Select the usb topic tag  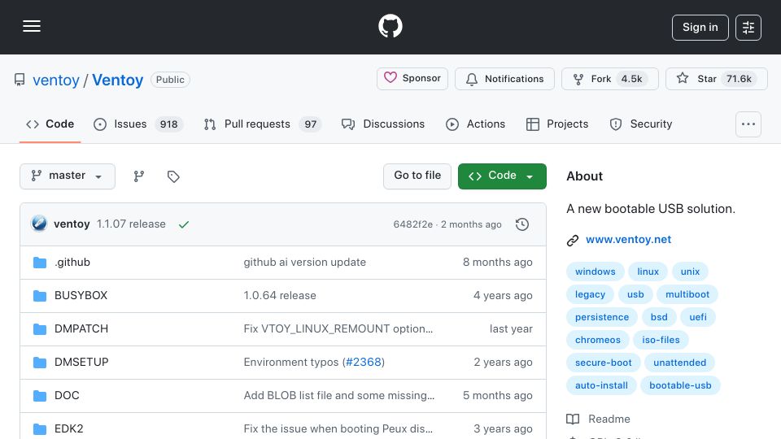pyautogui.click(x=635, y=294)
